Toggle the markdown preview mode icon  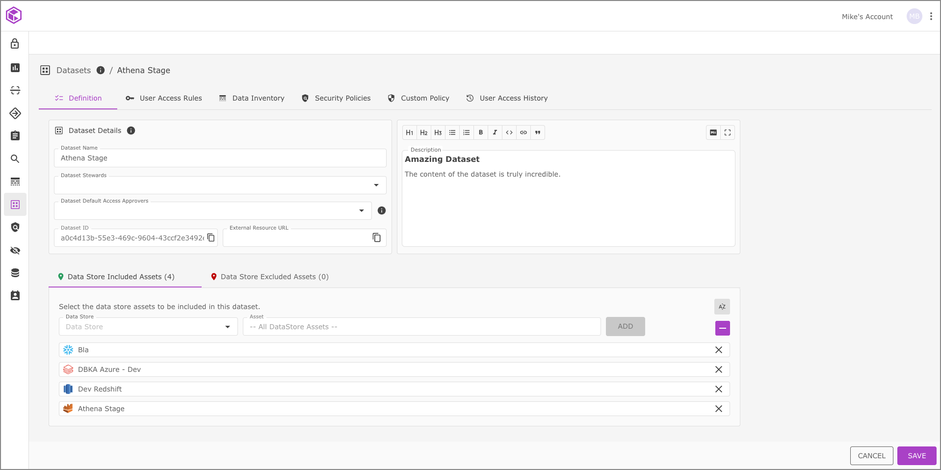pos(713,132)
